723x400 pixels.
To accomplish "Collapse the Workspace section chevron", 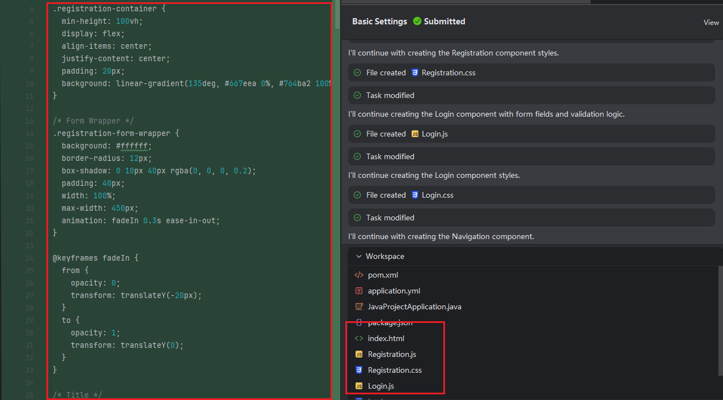I will (358, 256).
